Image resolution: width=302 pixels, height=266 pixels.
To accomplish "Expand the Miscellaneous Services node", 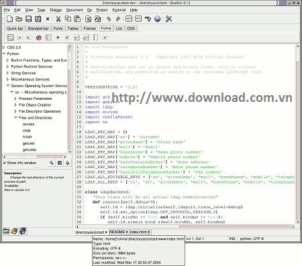I will pos(7,79).
